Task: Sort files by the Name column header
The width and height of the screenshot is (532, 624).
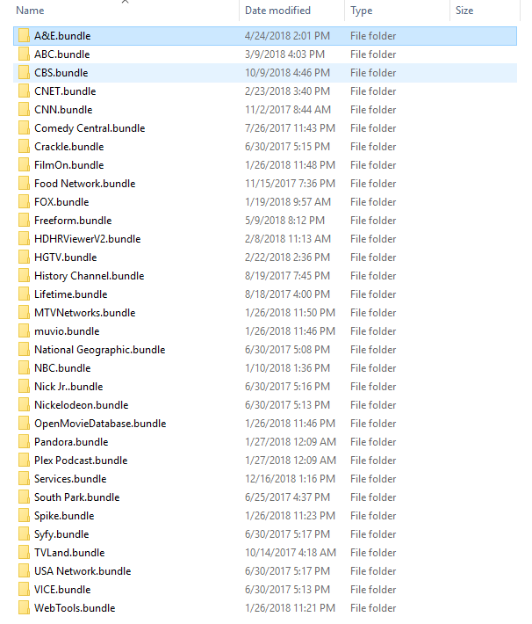Action: pos(30,11)
